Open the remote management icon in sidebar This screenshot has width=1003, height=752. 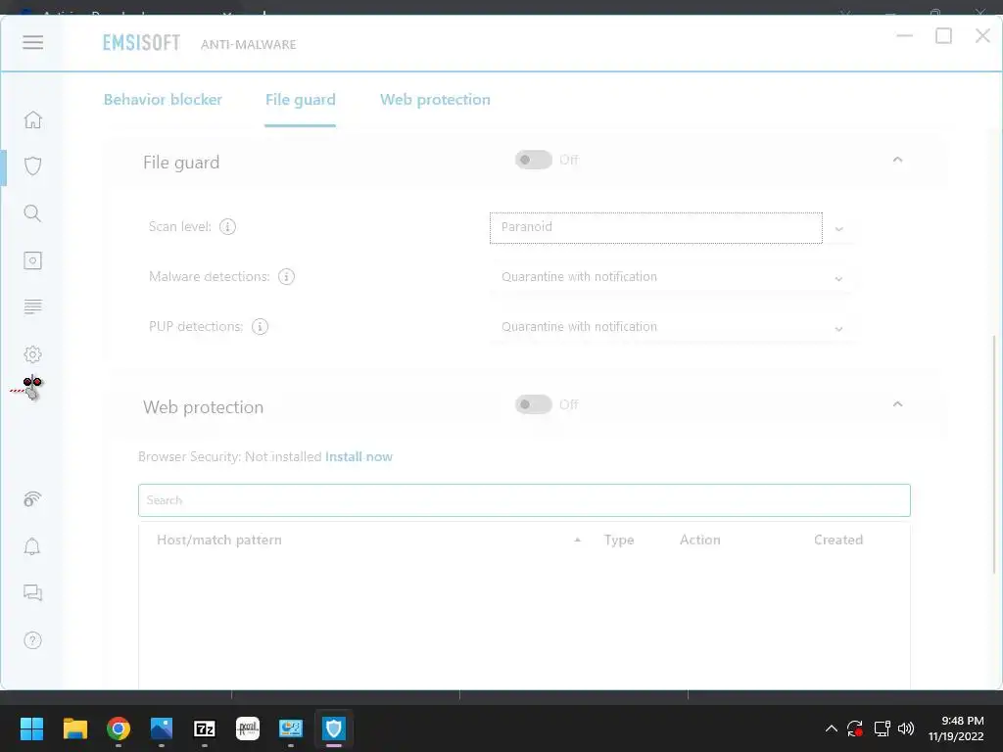tap(32, 498)
